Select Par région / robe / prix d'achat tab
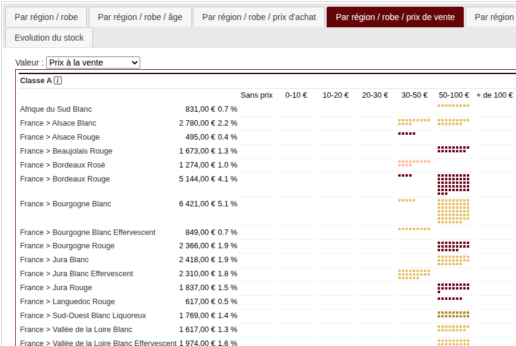The height and width of the screenshot is (346, 516). pyautogui.click(x=259, y=17)
